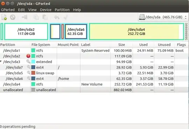This screenshot has height=129, width=189.
Task: Click the New partition toolbar icon
Action: pyautogui.click(x=4, y=17)
